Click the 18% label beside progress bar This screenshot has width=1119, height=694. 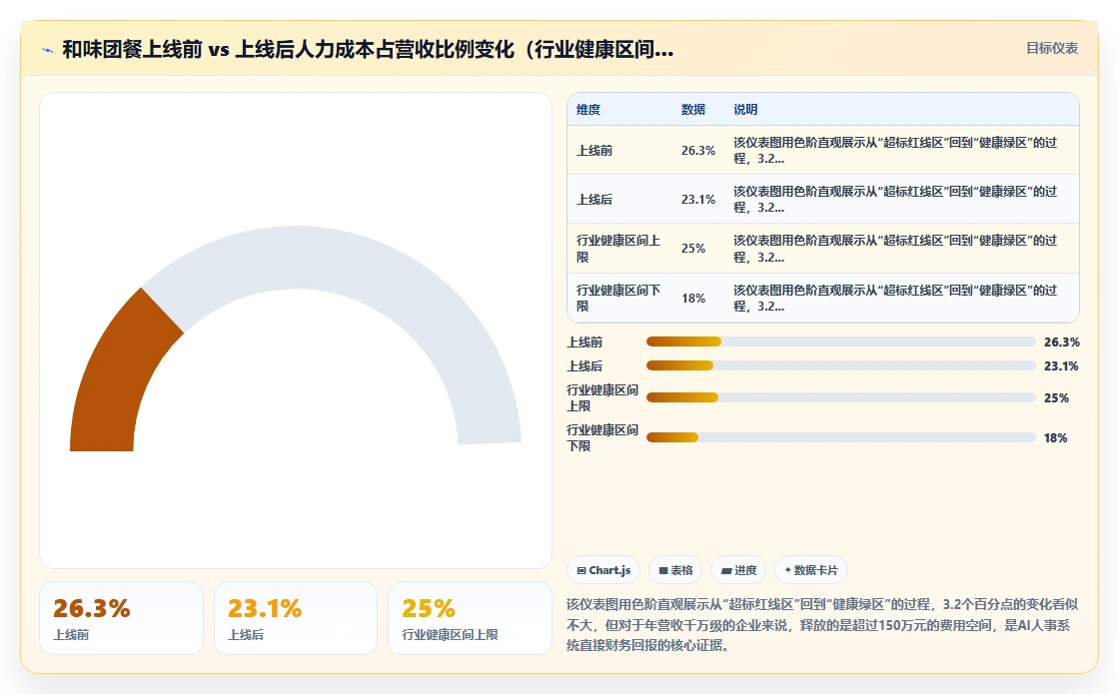coord(1055,438)
